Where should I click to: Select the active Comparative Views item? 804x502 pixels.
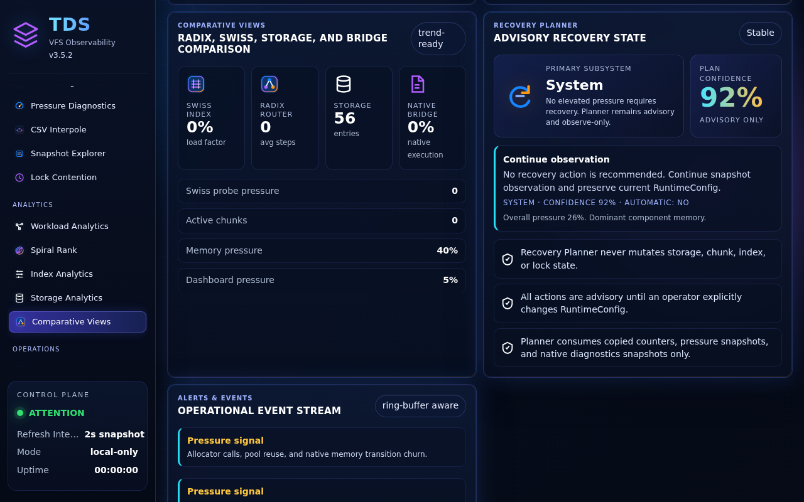pyautogui.click(x=77, y=322)
